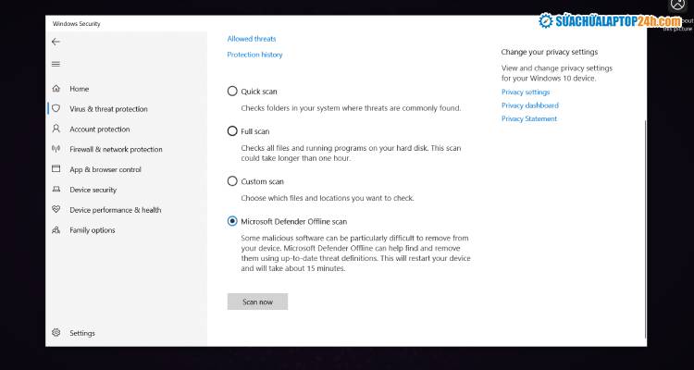The height and width of the screenshot is (370, 694).
Task: Click the Home house icon
Action: point(56,89)
